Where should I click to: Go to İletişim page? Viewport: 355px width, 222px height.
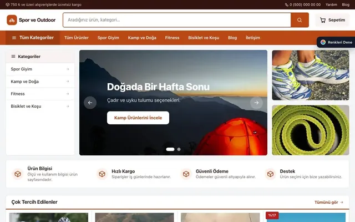click(x=253, y=38)
